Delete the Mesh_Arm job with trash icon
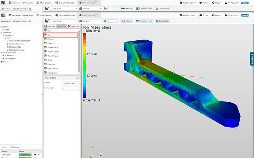The height and width of the screenshot is (158, 254). coord(39,155)
